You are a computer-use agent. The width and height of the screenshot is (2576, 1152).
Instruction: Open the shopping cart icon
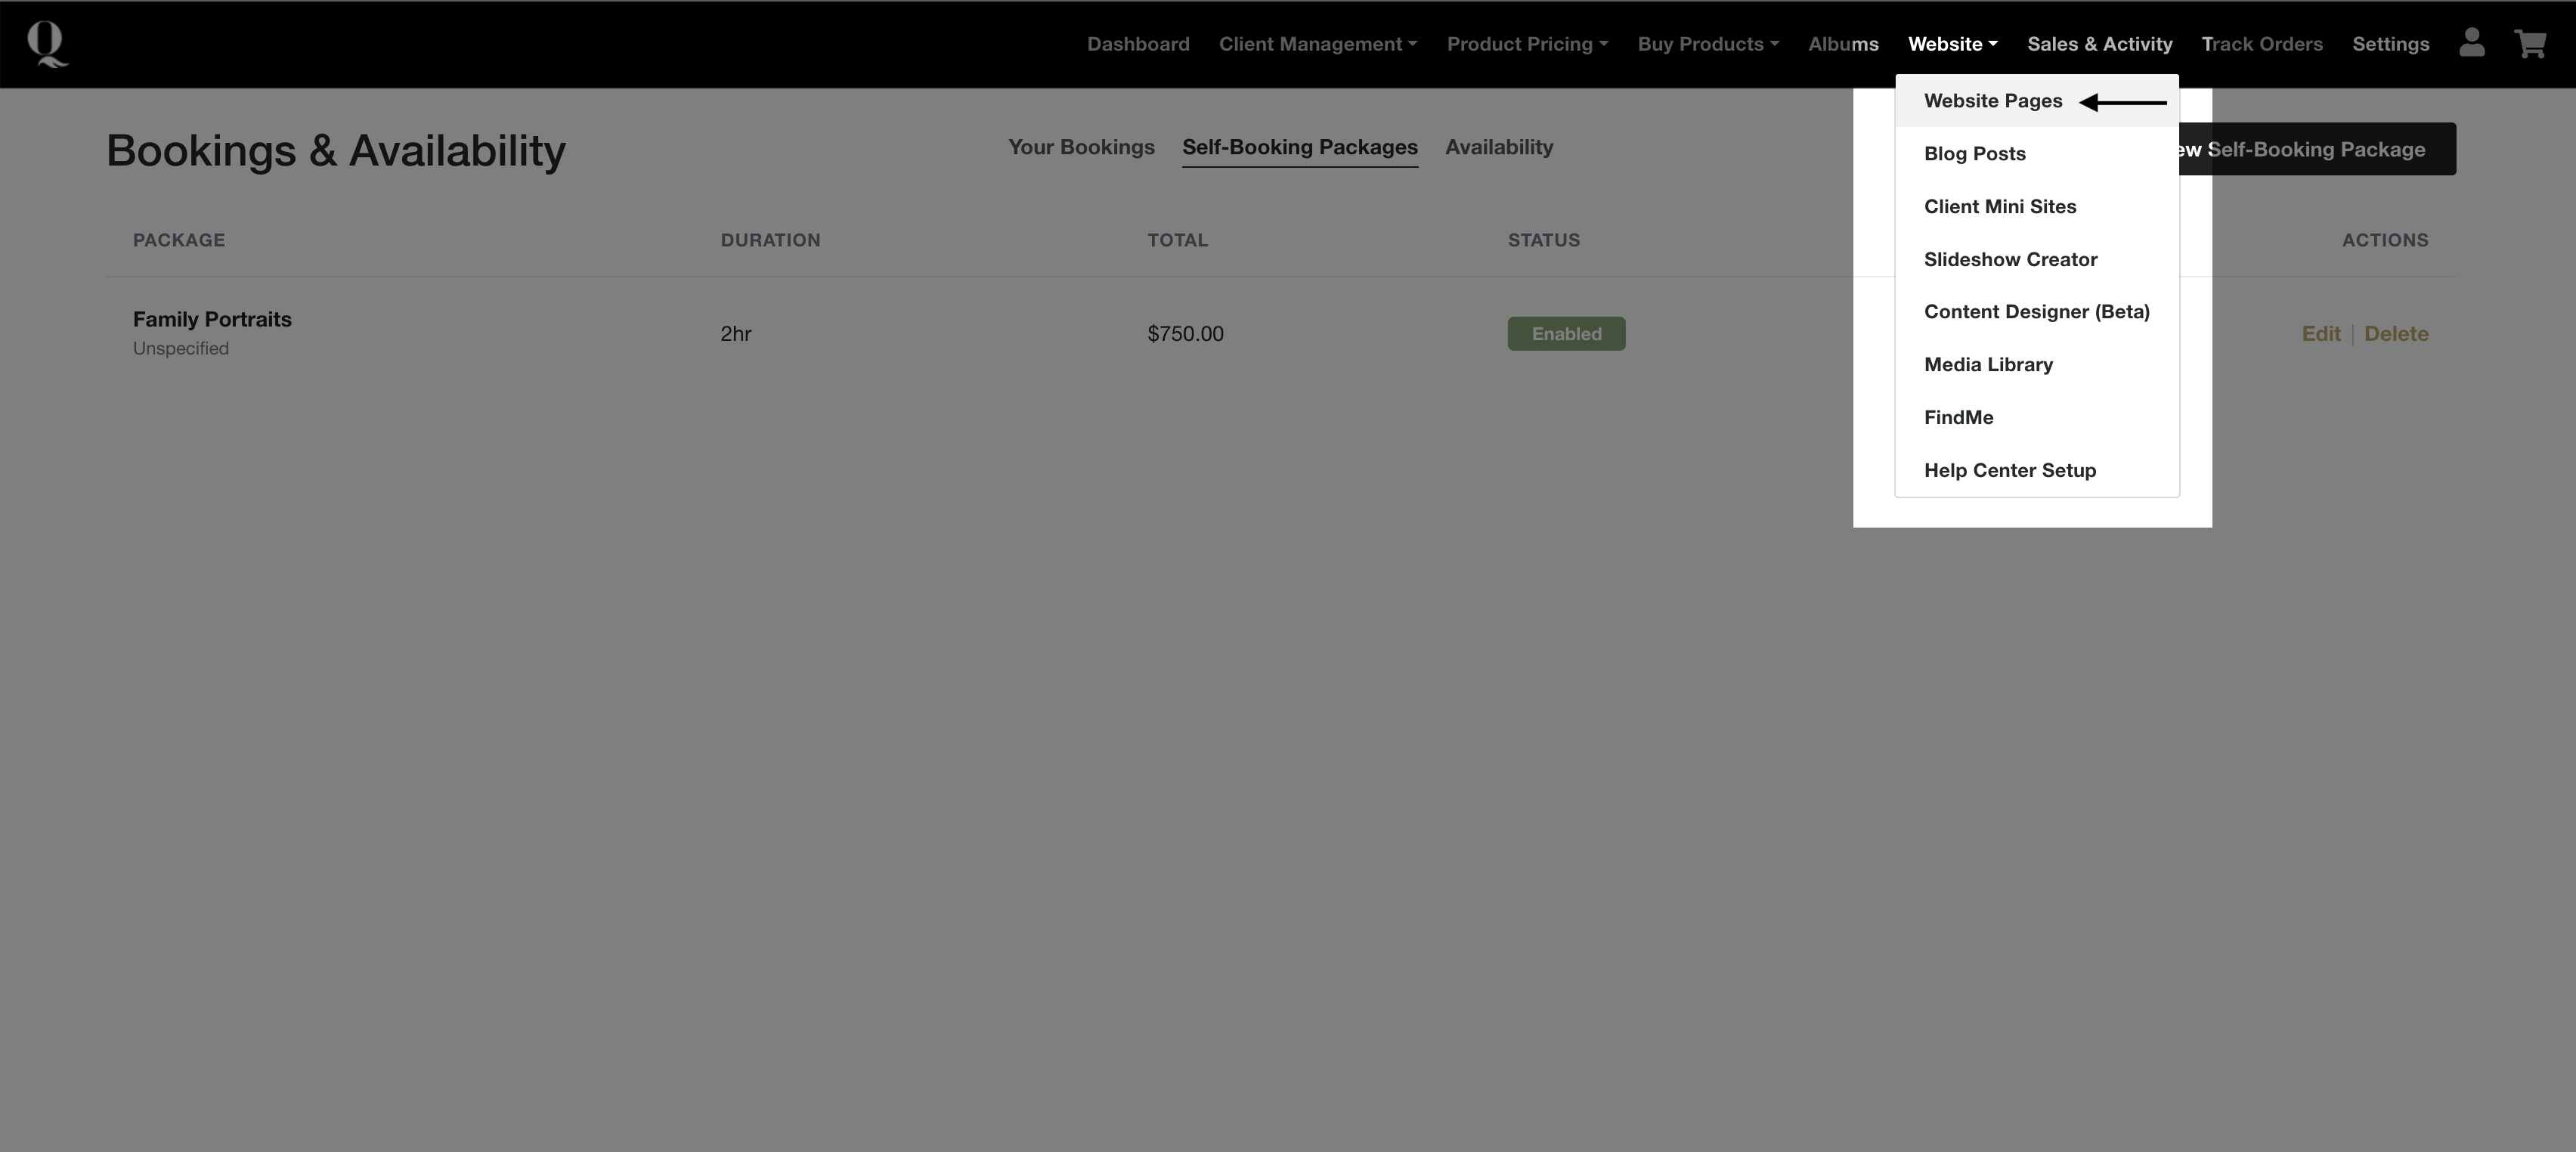[x=2530, y=43]
